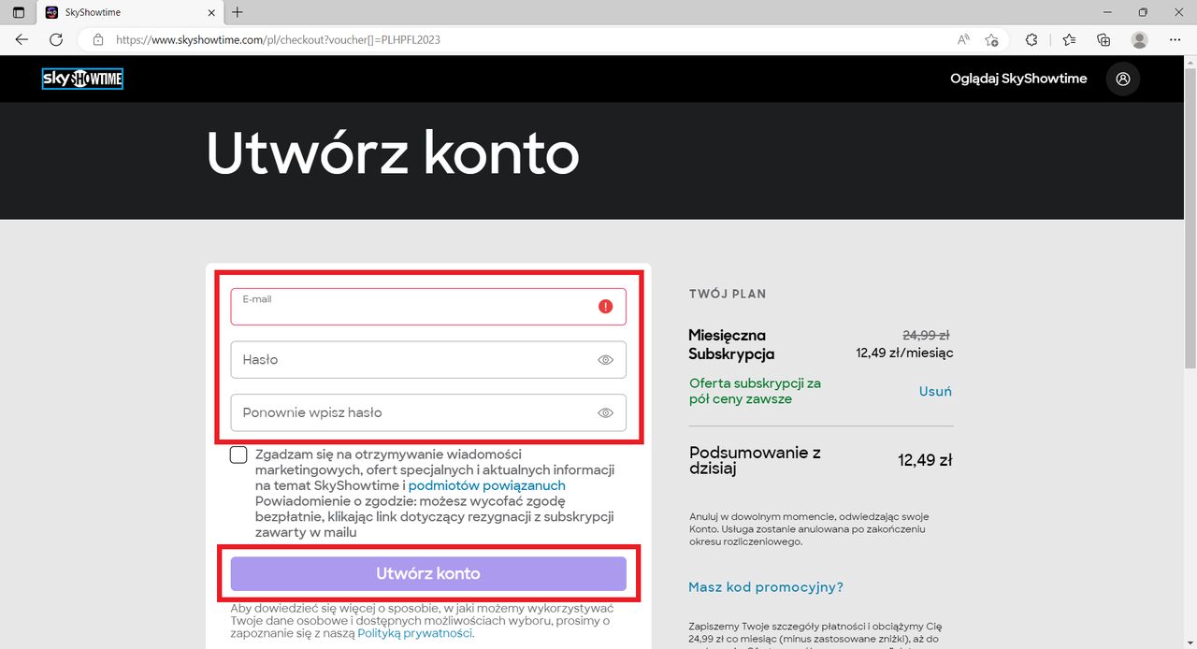Click the 12,49 zł/miesiąc price text
Image resolution: width=1197 pixels, height=649 pixels.
pos(904,353)
